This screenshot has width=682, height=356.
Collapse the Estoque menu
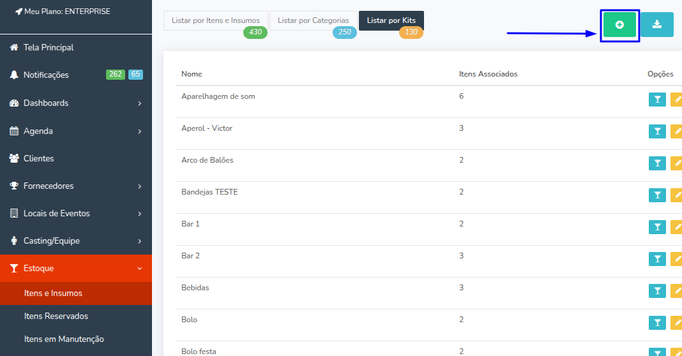[x=76, y=268]
